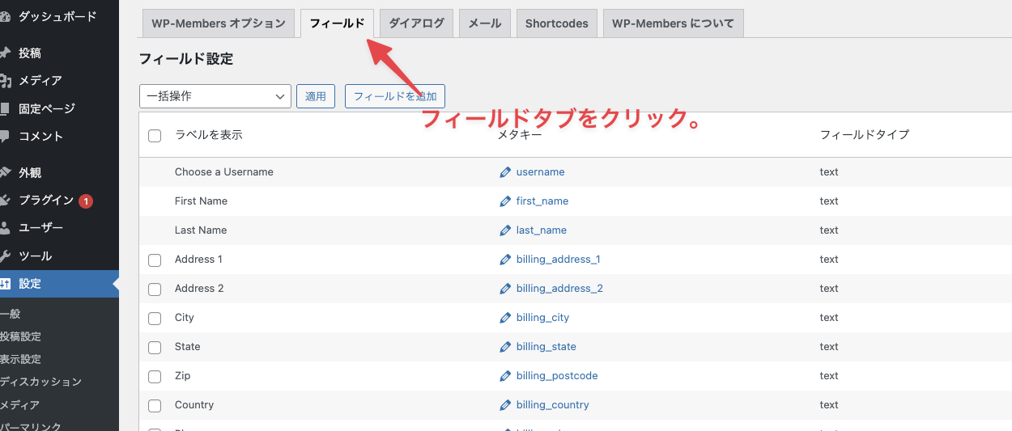The image size is (1012, 431).
Task: Open the bulk actions dropdown
Action: coord(215,96)
